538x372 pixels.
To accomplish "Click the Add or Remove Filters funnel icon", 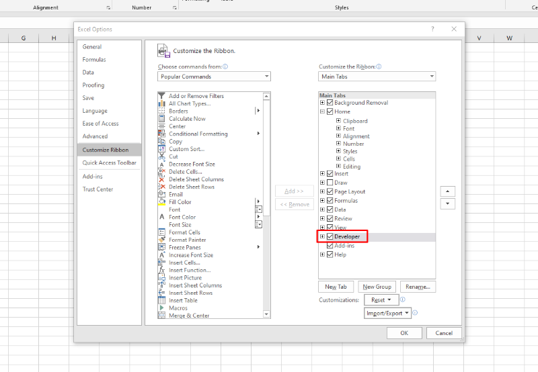I will pyautogui.click(x=161, y=96).
